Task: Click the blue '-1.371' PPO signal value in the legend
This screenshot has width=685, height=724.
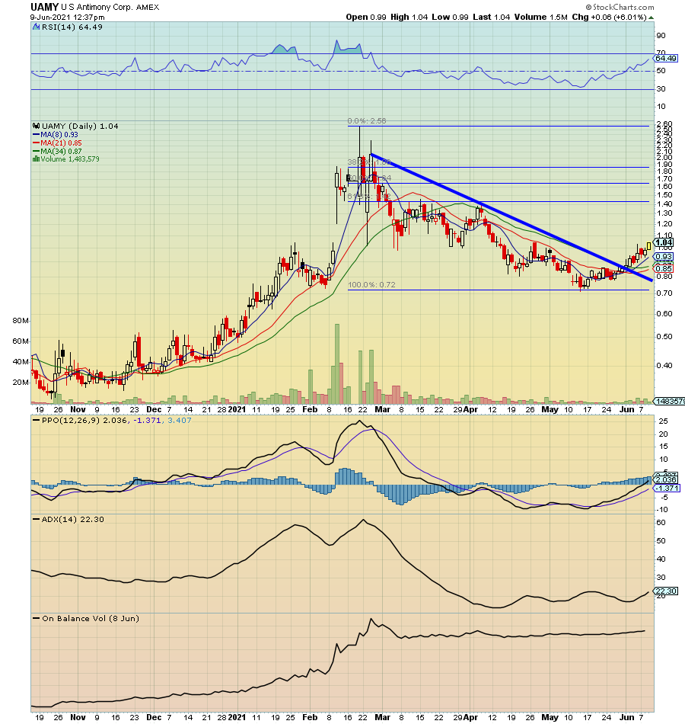Action: pyautogui.click(x=147, y=420)
